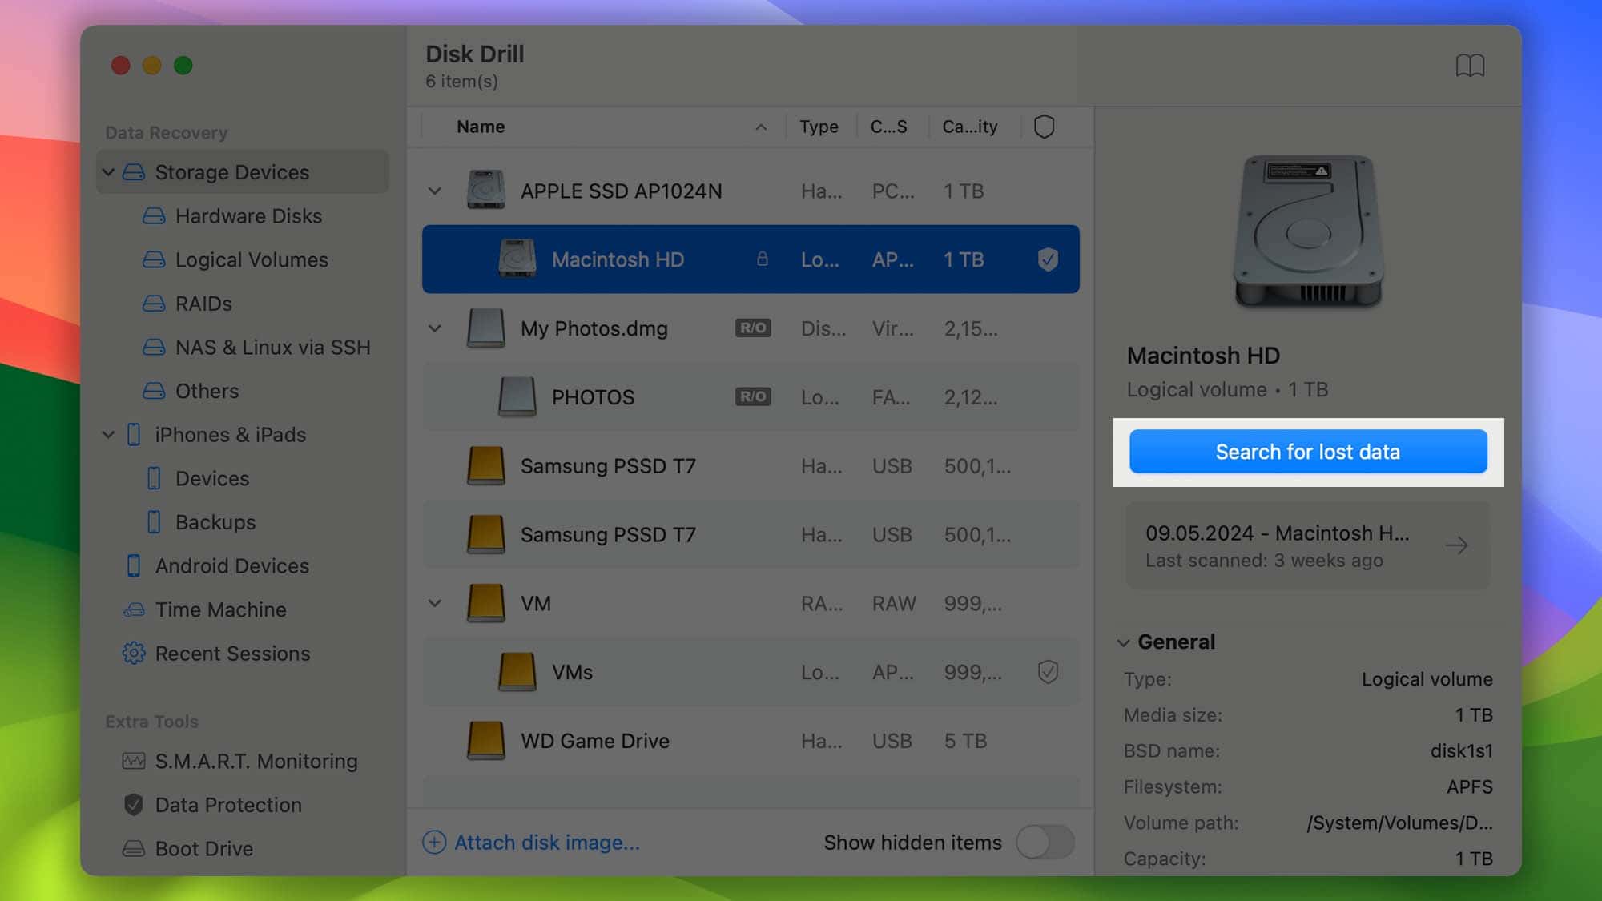
Task: Open the 09.05.2024 Macintosh HD scan session
Action: click(1307, 546)
